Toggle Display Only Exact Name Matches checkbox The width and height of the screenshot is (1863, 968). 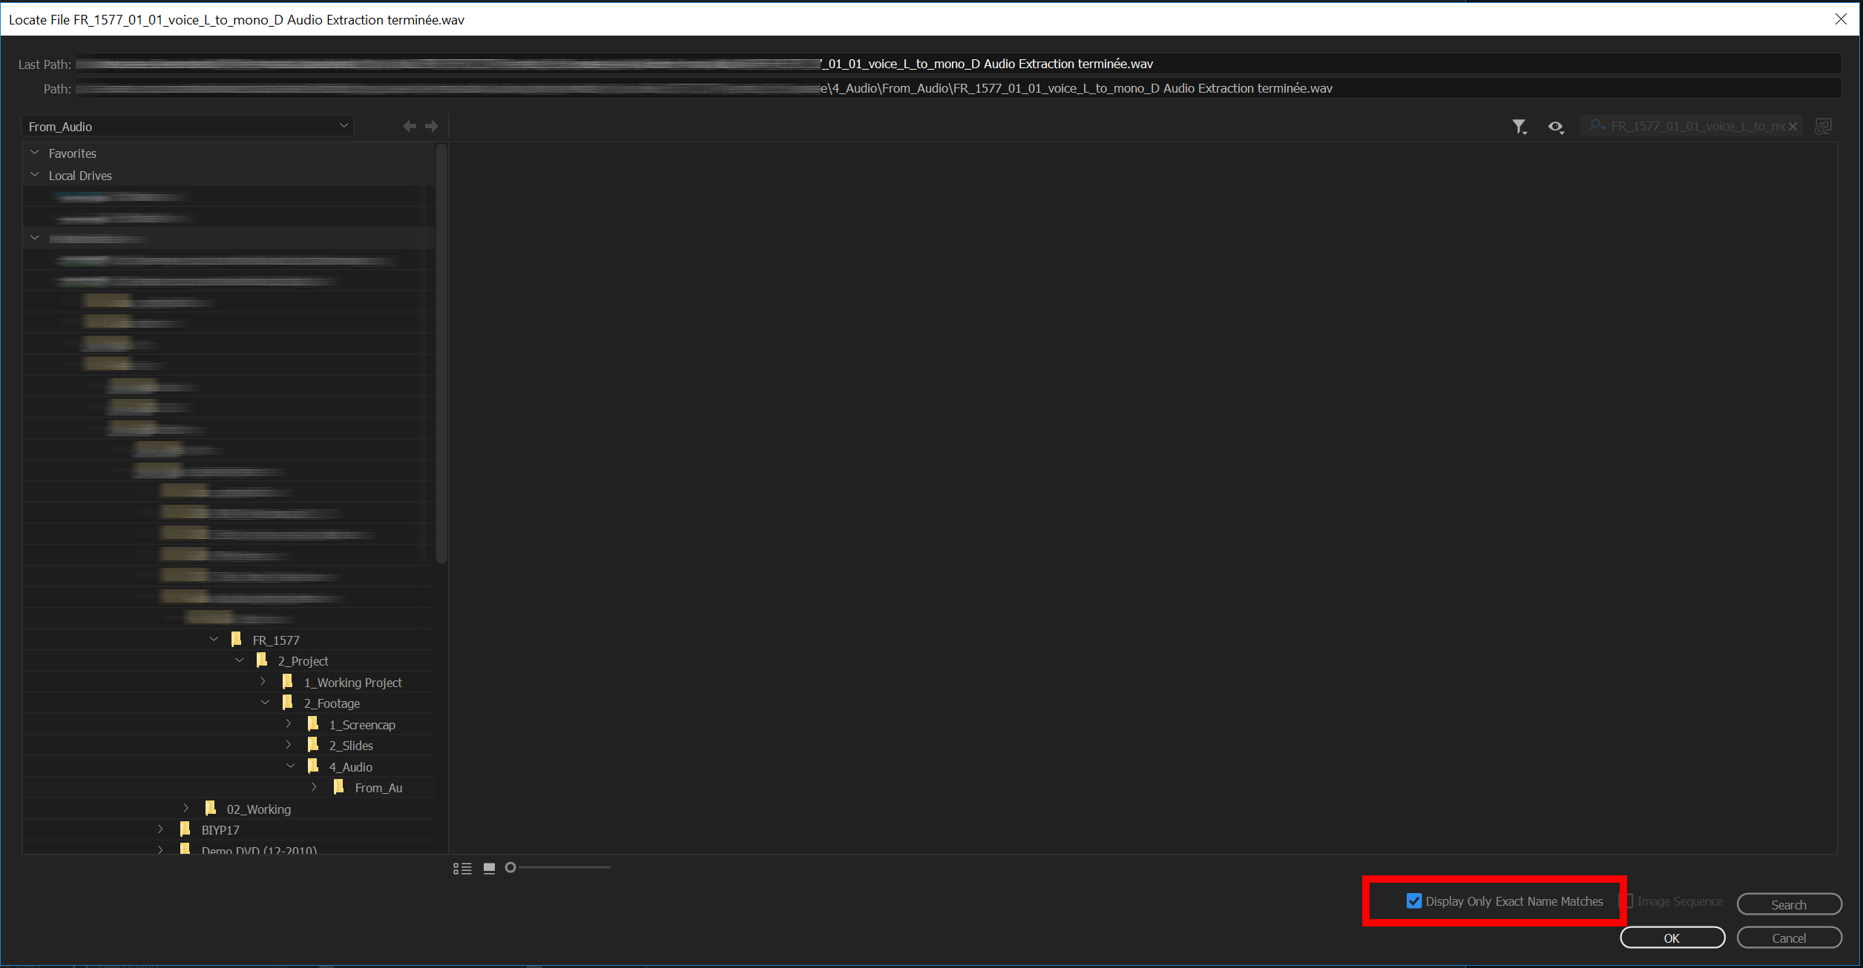click(x=1414, y=901)
